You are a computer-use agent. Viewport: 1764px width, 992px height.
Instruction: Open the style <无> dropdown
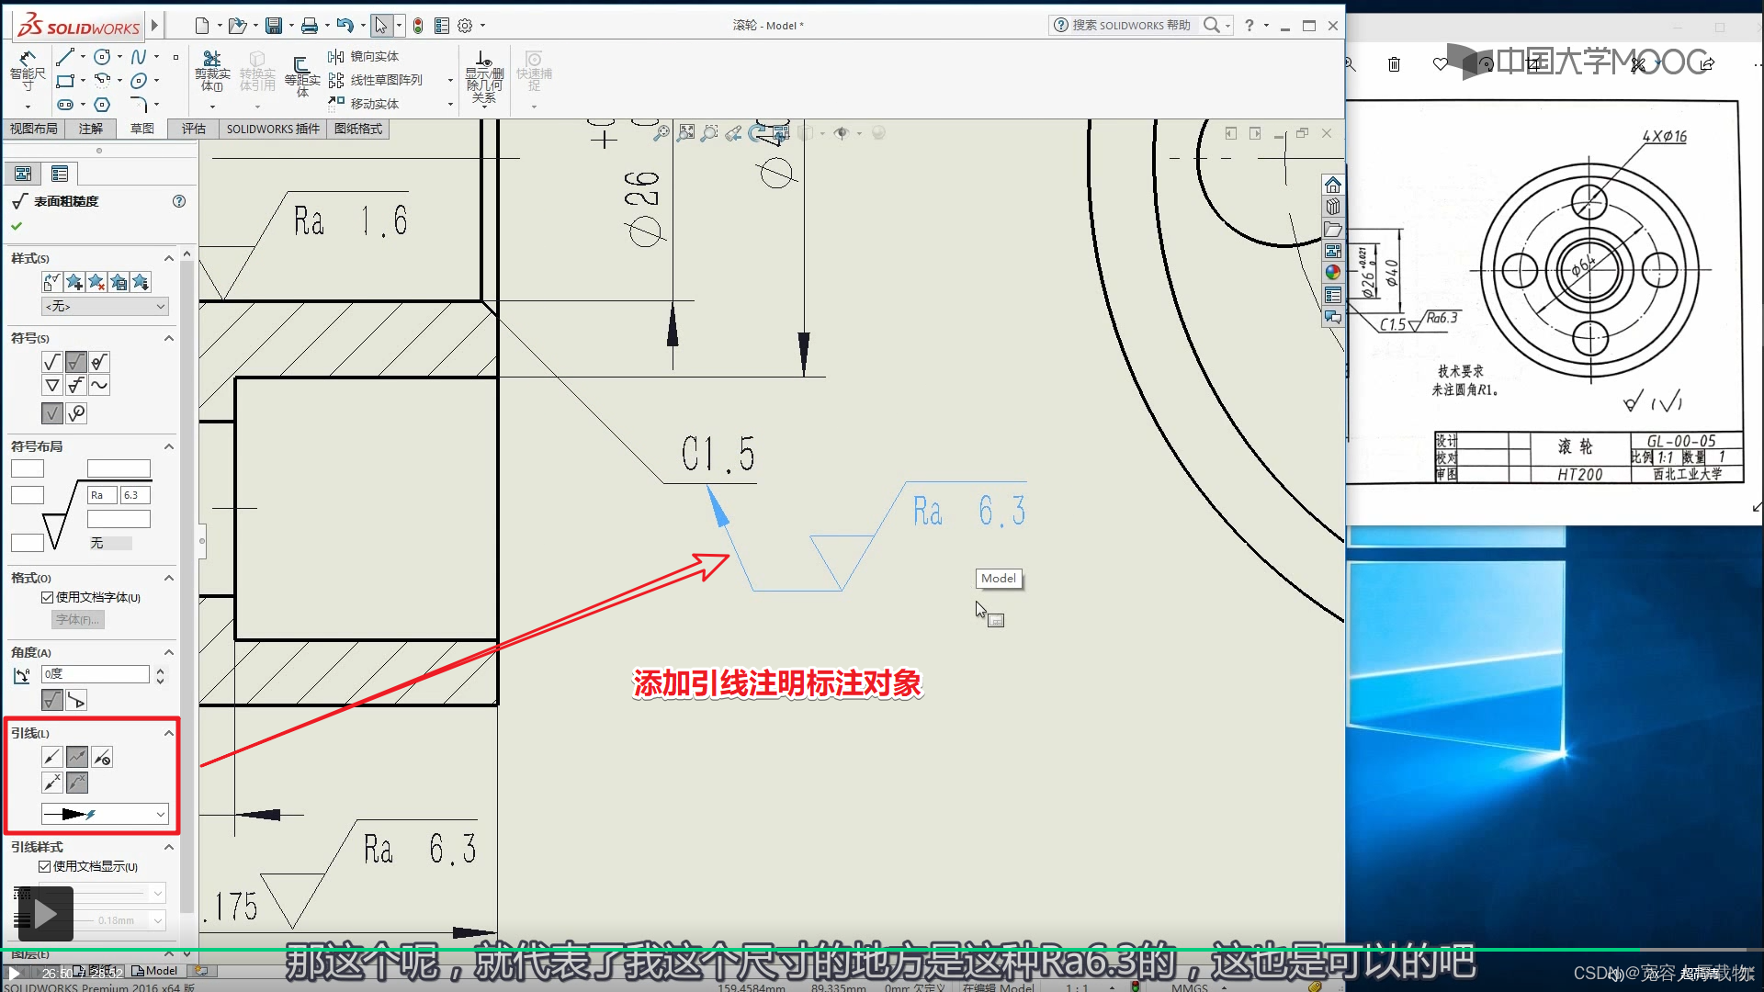(x=105, y=306)
